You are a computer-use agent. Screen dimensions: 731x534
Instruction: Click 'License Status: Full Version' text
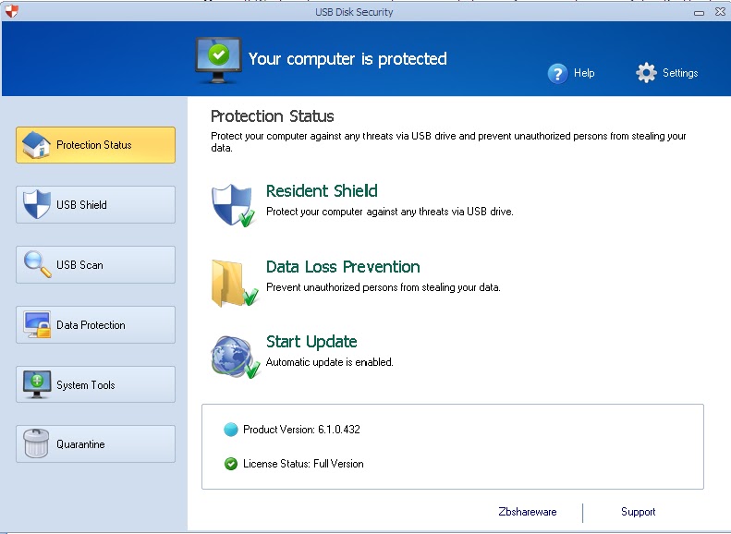pos(303,464)
